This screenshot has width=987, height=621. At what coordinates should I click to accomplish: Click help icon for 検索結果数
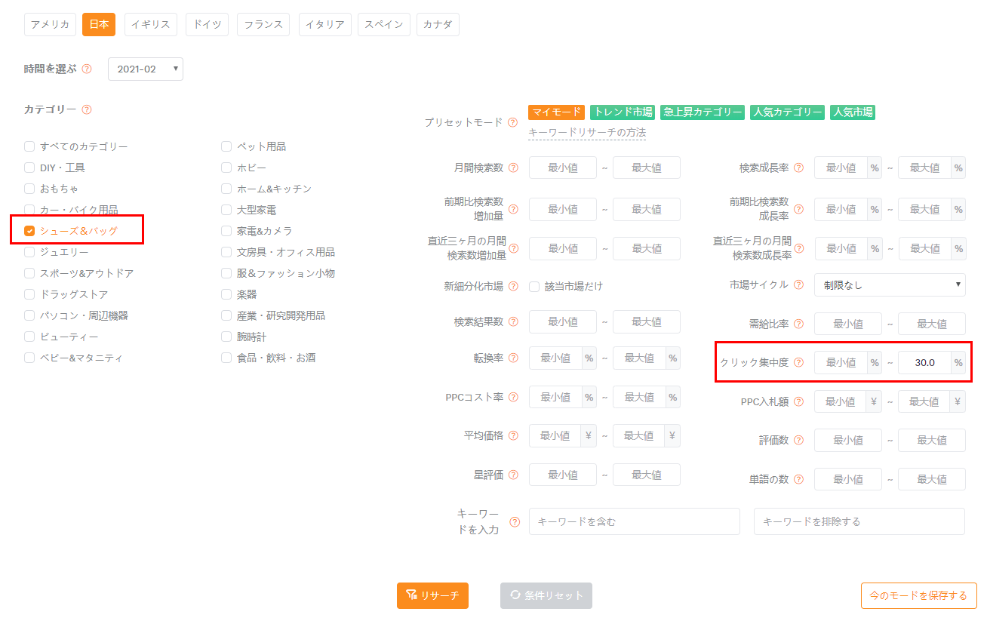513,321
